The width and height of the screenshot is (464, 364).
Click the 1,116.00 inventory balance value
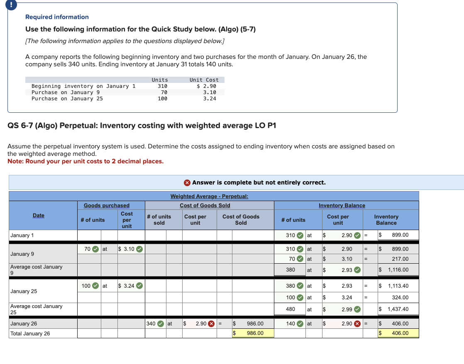(x=398, y=269)
